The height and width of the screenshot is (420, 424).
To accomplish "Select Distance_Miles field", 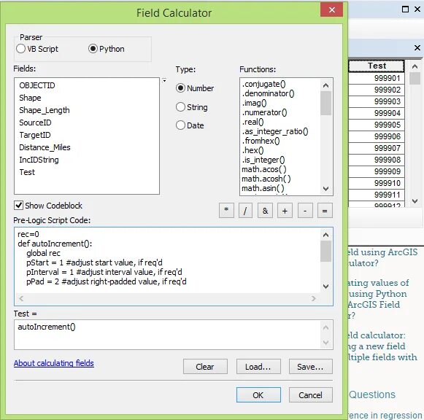I will pos(45,147).
